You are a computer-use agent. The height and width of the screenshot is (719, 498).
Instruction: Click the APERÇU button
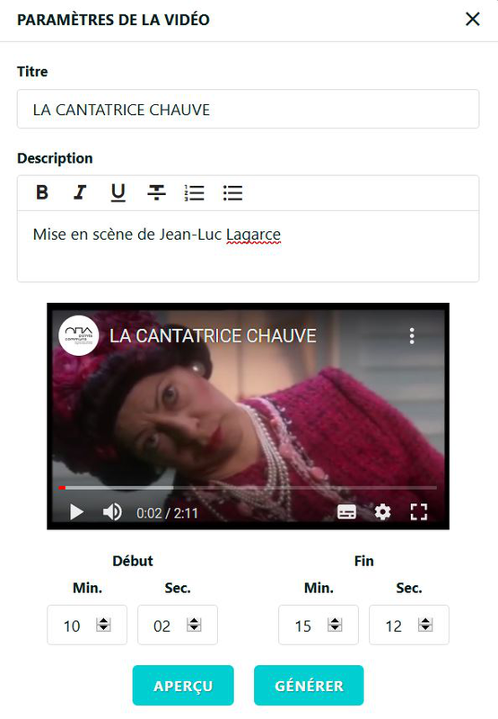183,686
